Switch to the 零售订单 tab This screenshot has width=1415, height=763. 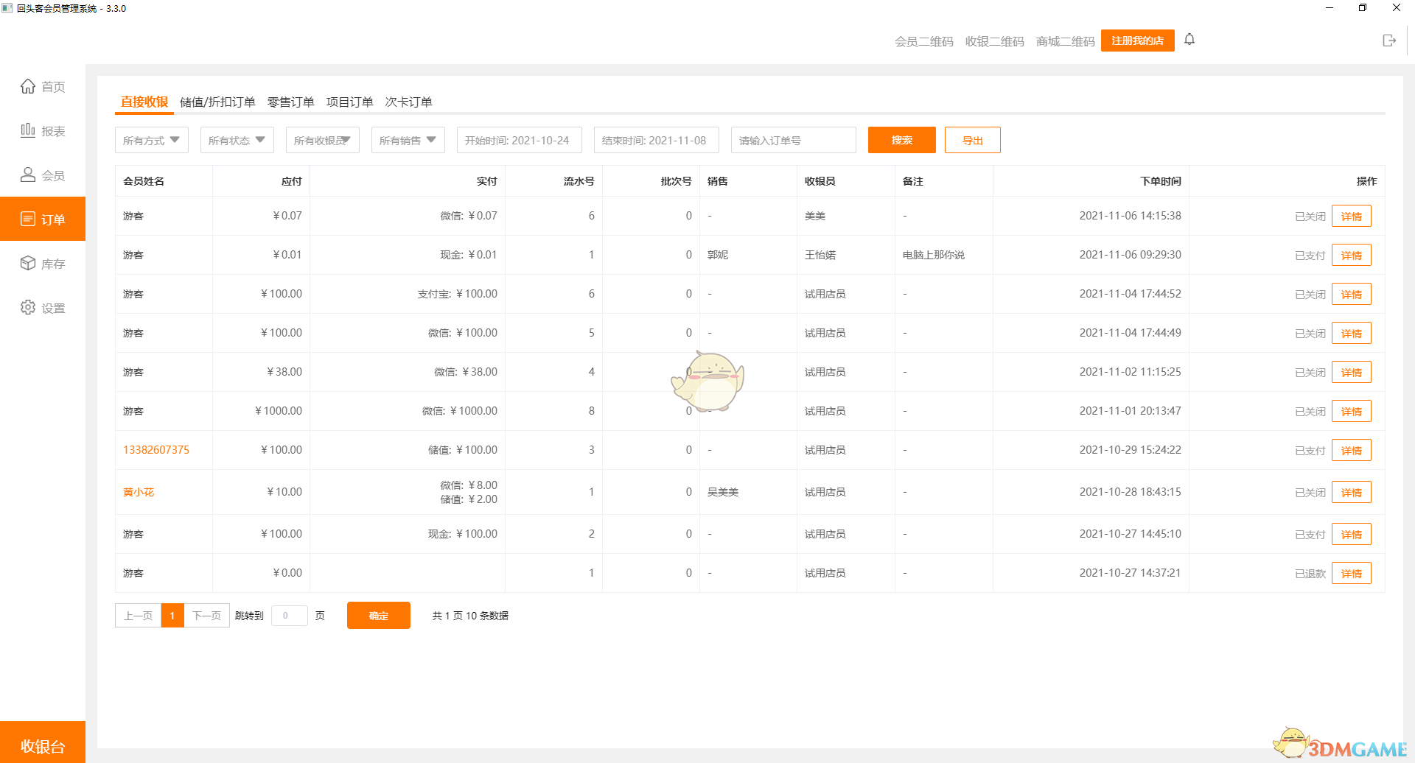point(290,102)
